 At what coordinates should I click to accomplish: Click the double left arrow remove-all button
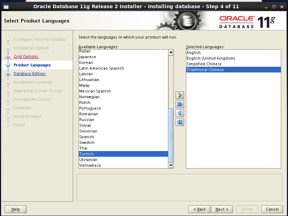point(180,122)
